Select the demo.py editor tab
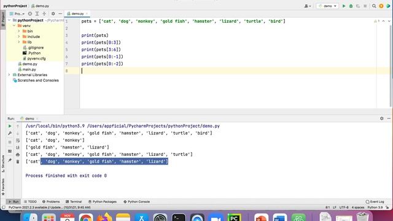The width and height of the screenshot is (393, 221). coord(77,14)
